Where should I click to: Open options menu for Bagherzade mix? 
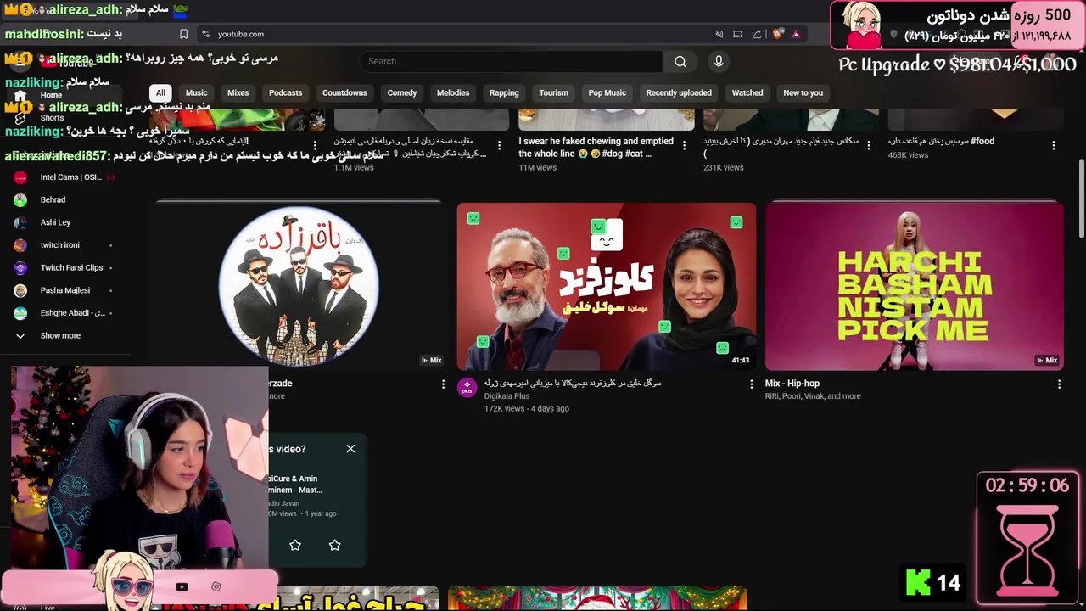pos(443,384)
